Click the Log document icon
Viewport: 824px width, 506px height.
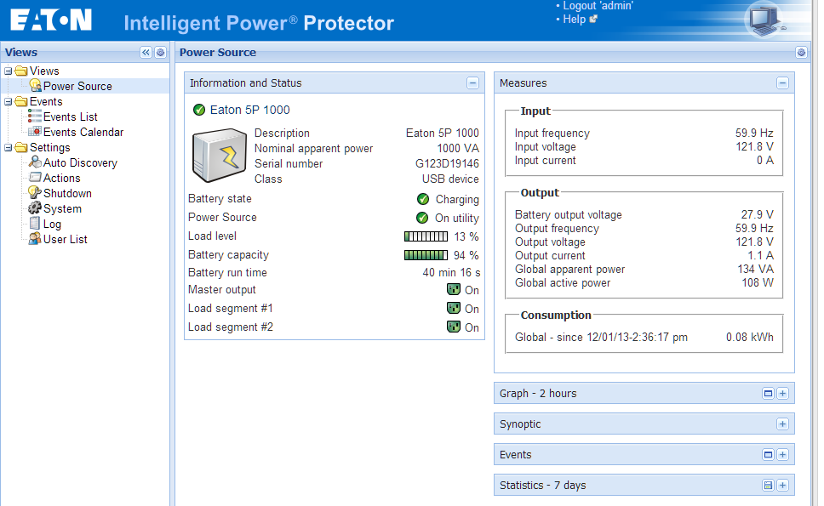point(35,223)
